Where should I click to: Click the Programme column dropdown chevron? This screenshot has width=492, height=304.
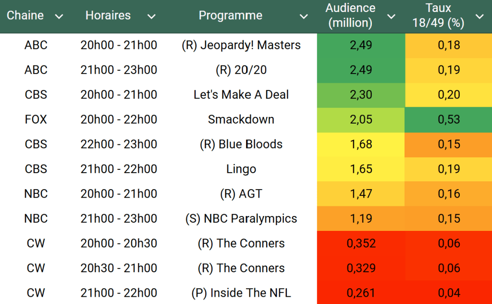(x=304, y=17)
